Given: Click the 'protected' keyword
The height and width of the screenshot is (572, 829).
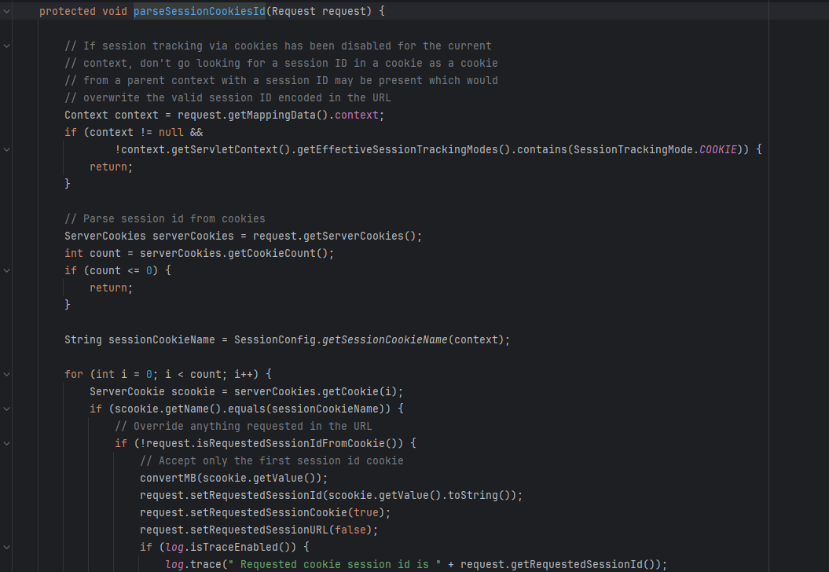Looking at the screenshot, I should click(x=67, y=11).
